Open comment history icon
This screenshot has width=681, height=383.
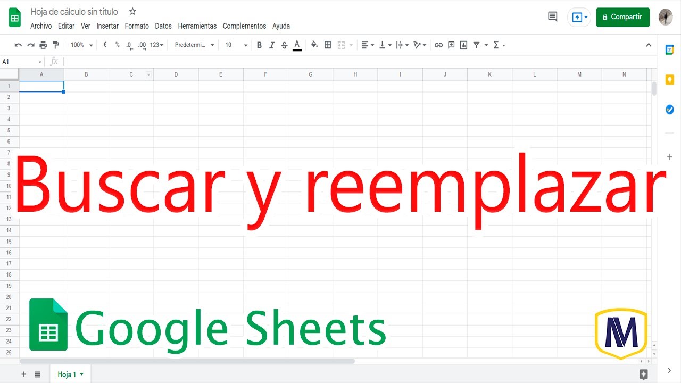(x=553, y=17)
